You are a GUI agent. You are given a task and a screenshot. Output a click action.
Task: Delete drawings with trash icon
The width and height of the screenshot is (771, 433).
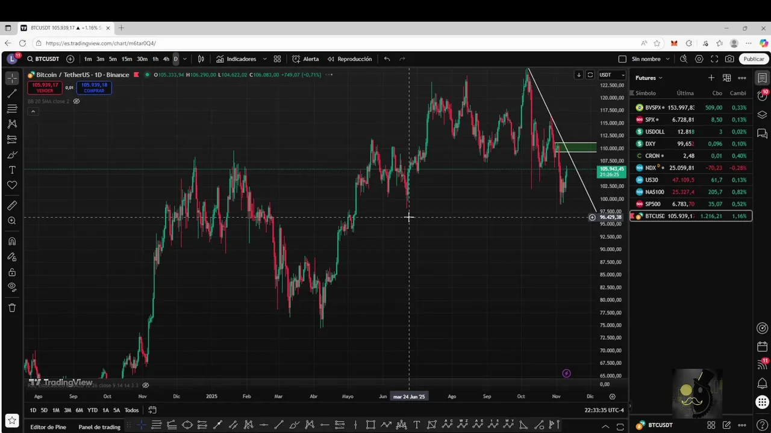12,308
